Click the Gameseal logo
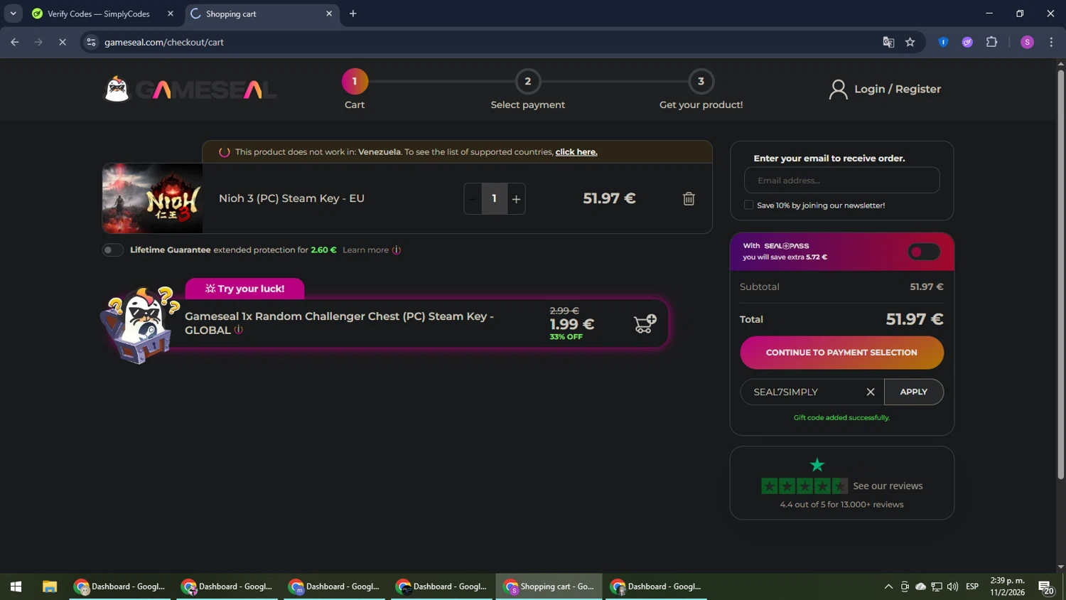1066x600 pixels. [x=190, y=89]
